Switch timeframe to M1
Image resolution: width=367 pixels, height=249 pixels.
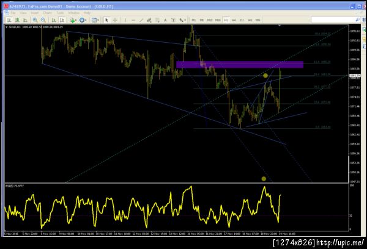[193, 20]
